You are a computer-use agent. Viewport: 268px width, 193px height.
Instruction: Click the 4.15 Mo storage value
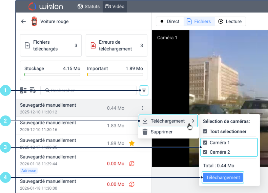coord(71,68)
